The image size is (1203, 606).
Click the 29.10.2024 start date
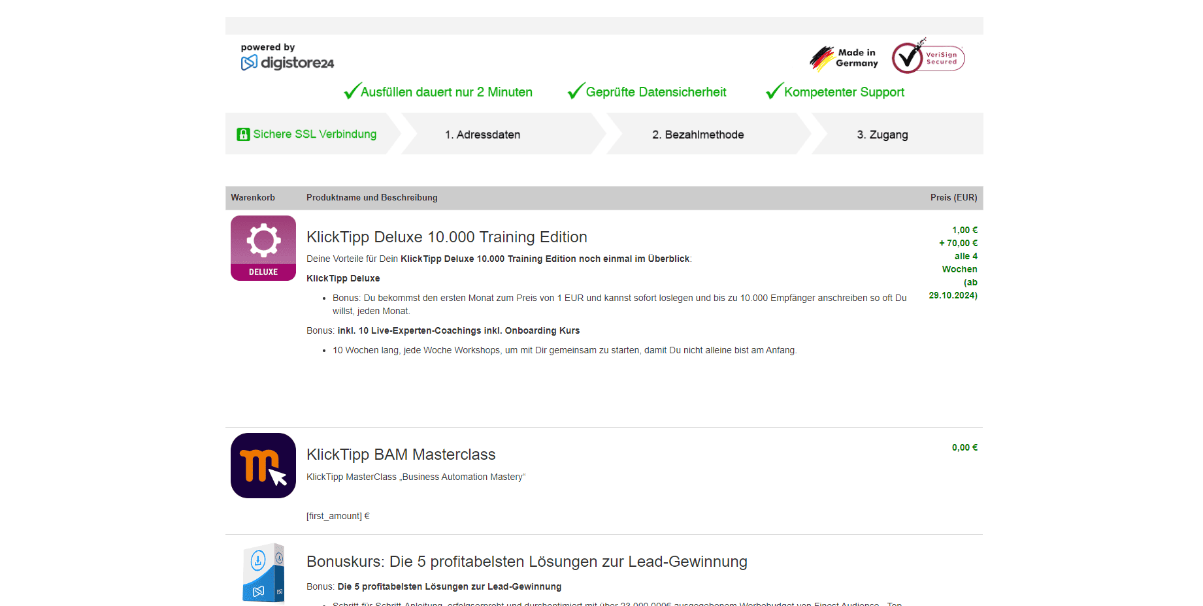click(953, 295)
